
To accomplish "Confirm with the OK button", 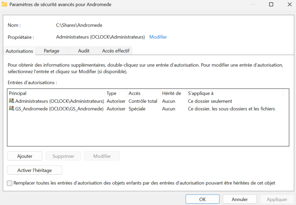I will pos(202,199).
